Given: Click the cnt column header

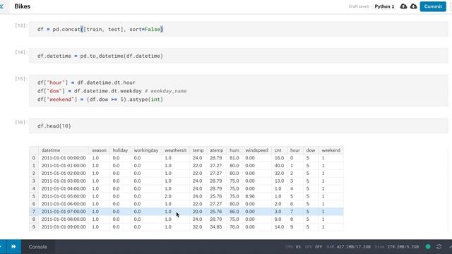Looking at the screenshot, I should click(278, 150).
